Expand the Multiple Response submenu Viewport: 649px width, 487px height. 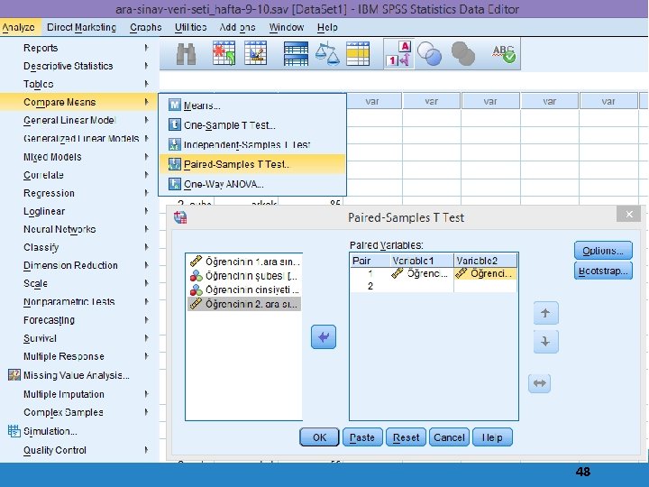(80, 356)
